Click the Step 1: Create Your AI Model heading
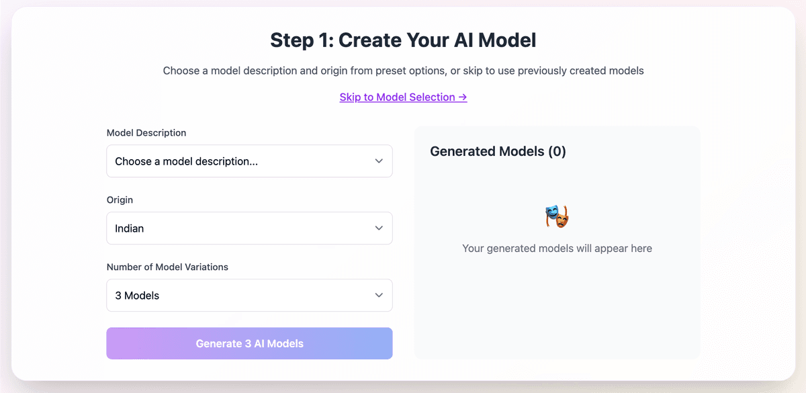This screenshot has height=393, width=806. point(402,40)
